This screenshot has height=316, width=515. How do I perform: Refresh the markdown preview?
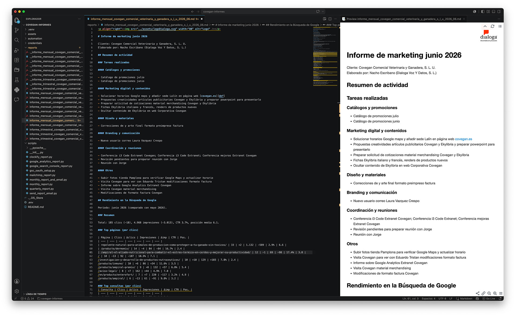click(x=492, y=26)
